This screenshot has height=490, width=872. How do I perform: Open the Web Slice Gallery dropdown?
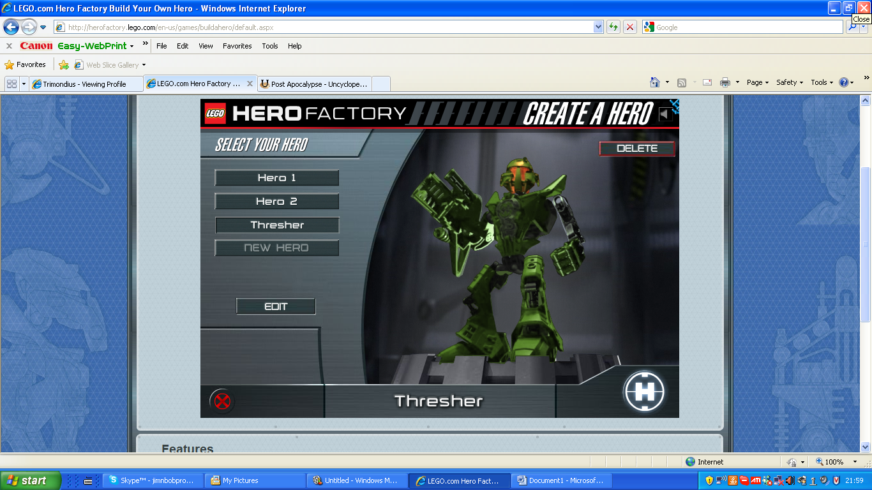(144, 65)
